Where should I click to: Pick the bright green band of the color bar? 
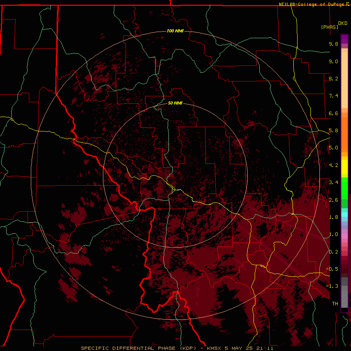344,189
